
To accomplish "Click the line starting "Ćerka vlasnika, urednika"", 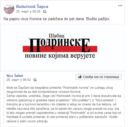I will click(x=64, y=96).
